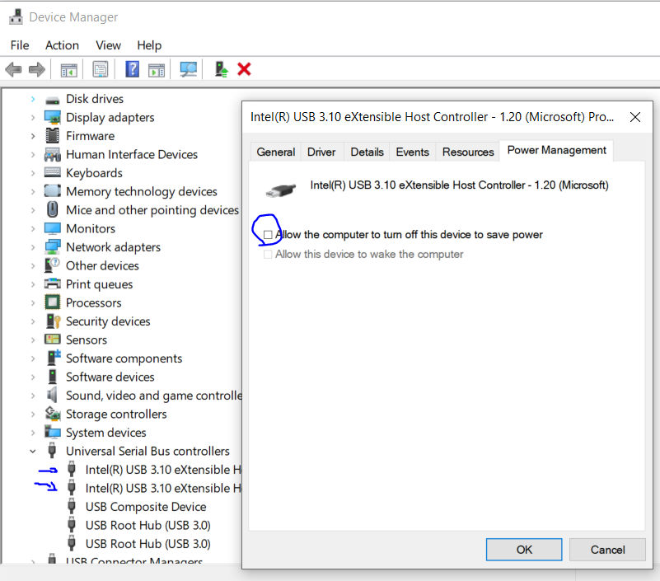Enable Allow the computer to turn off device checkbox

point(268,235)
